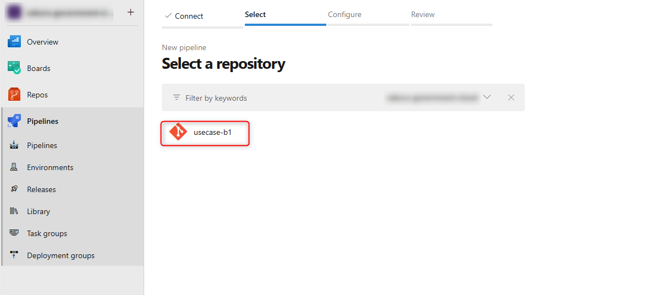
Task: Open the Overview icon in sidebar
Action: coord(14,42)
